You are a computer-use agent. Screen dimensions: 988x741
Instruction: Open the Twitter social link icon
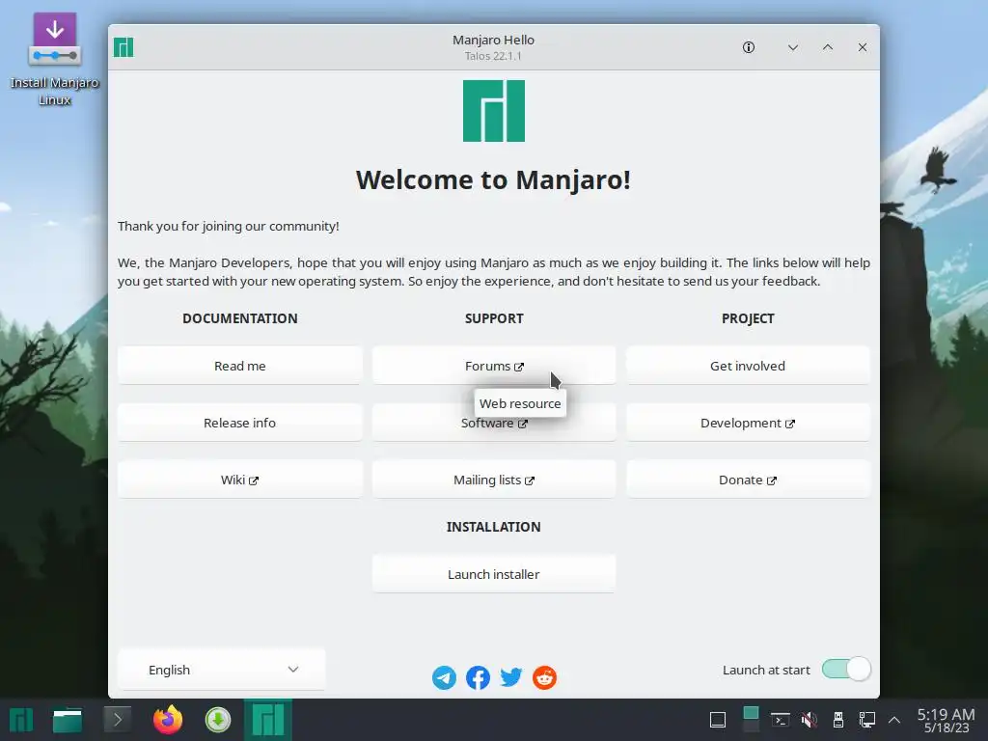(511, 678)
